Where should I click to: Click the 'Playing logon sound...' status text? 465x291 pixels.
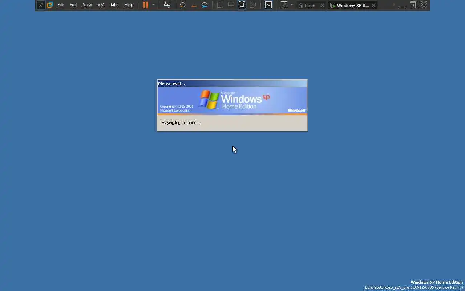(x=181, y=123)
